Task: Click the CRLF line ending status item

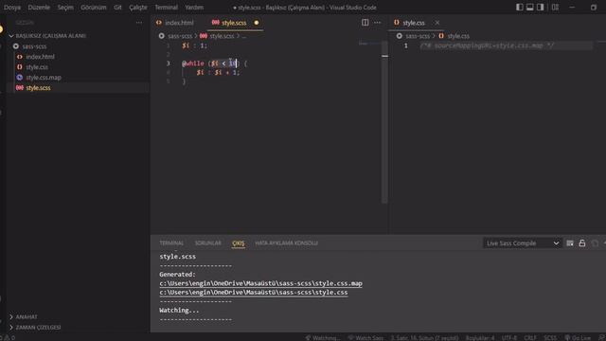Action: (530, 338)
